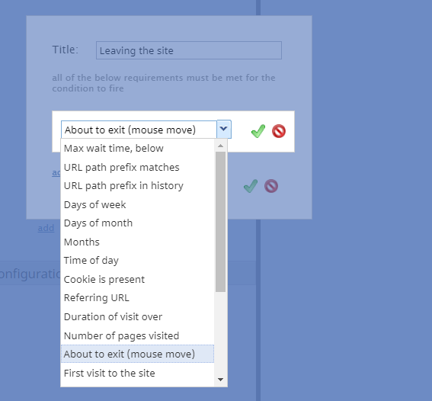
Task: Cancel requirement with the bright red stop icon
Action: click(x=279, y=131)
